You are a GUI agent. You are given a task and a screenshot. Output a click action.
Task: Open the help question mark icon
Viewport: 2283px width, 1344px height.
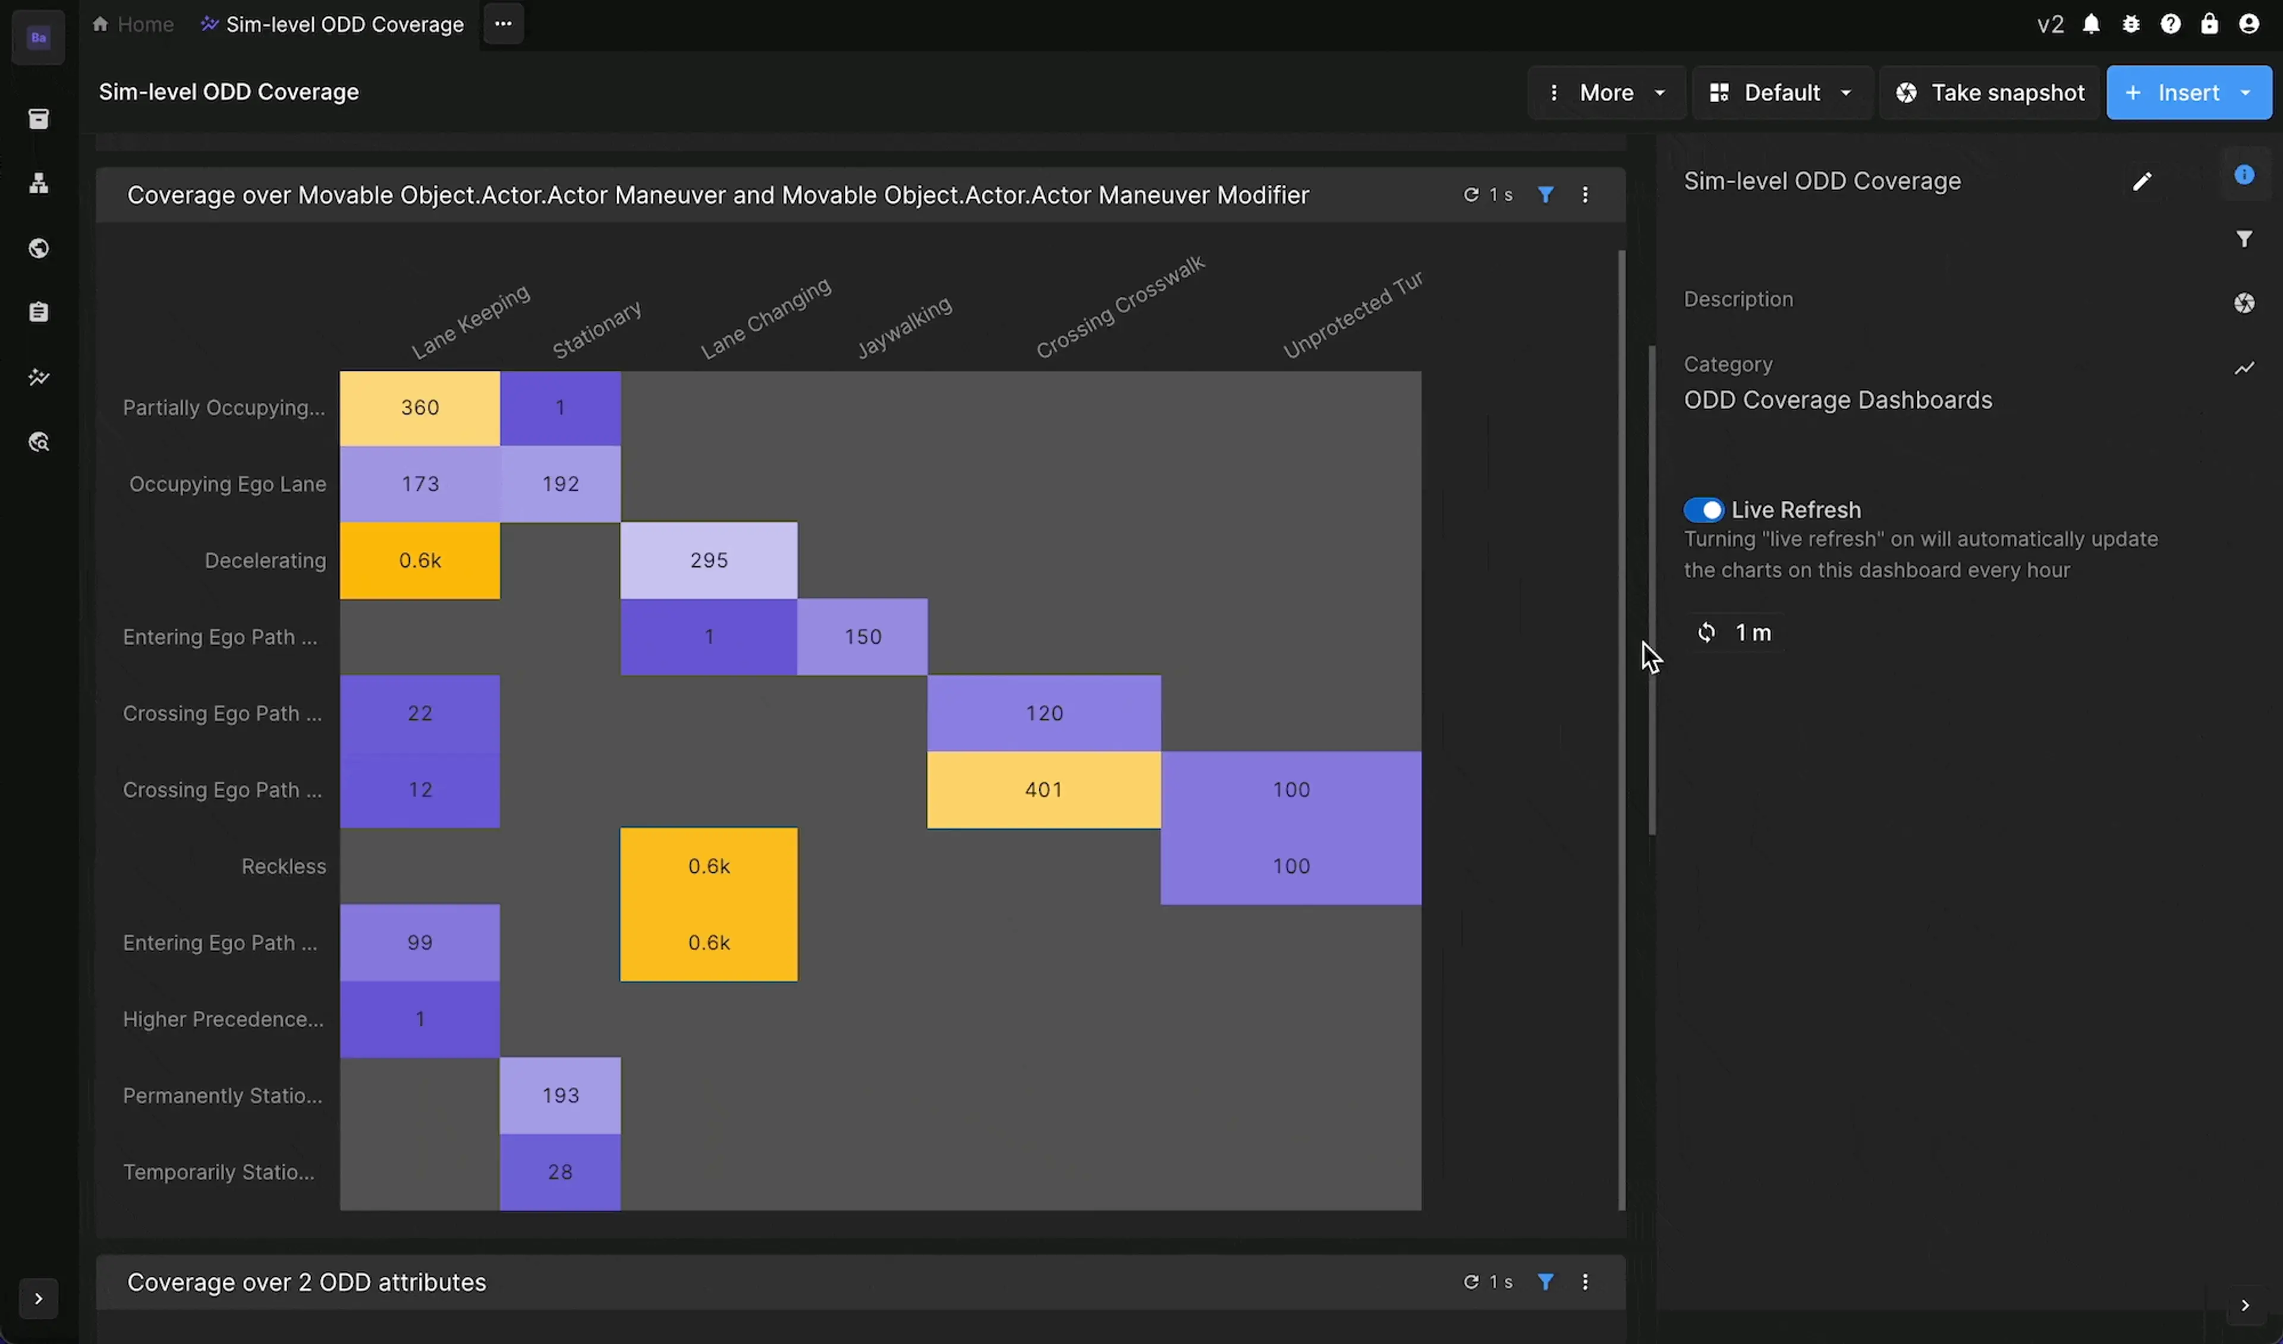point(2170,24)
